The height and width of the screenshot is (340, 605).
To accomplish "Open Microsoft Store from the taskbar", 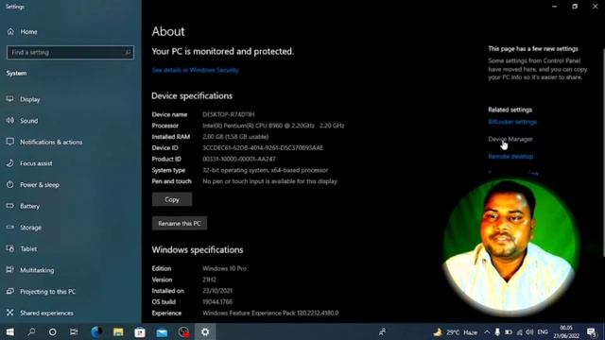I will coord(140,331).
